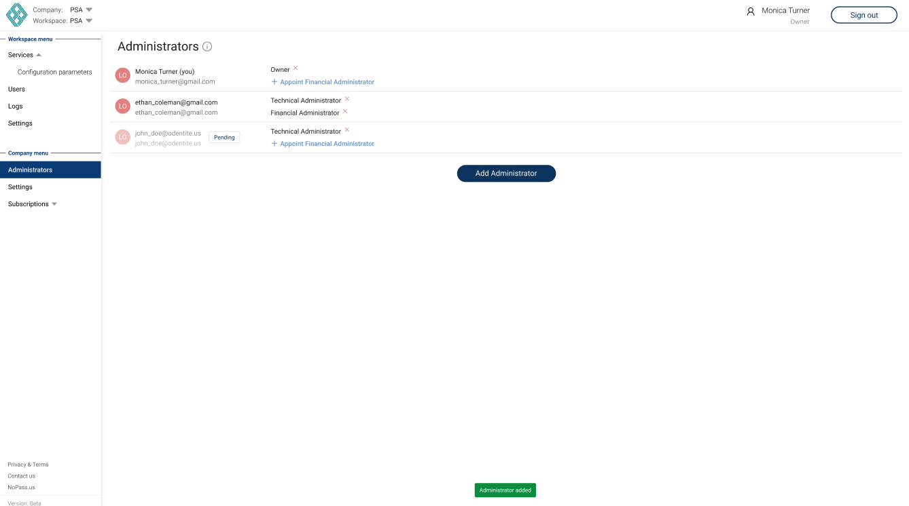
Task: Appoint Financial Administrator for Monica Turner
Action: coord(323,82)
